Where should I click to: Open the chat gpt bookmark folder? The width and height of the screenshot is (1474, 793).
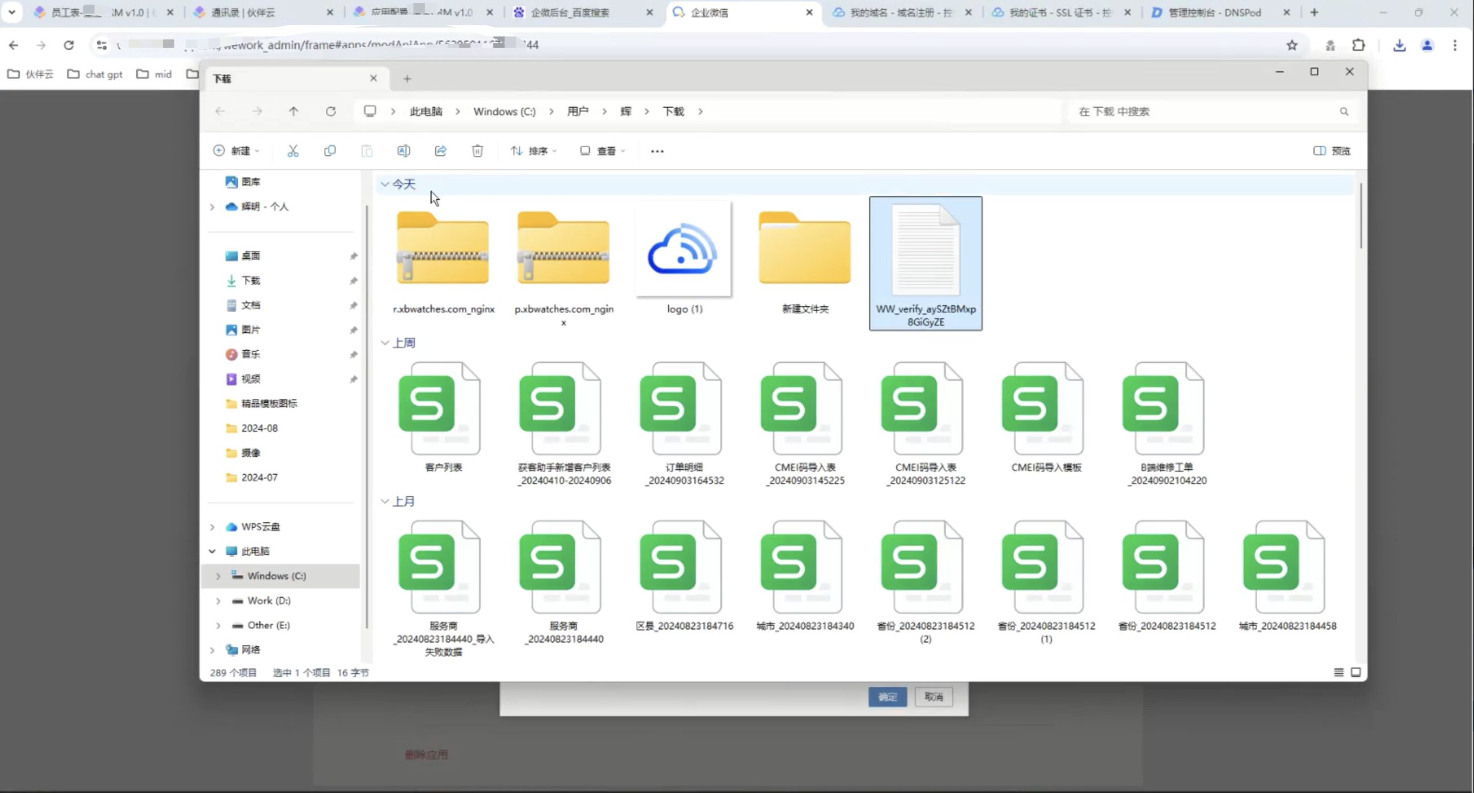point(95,75)
